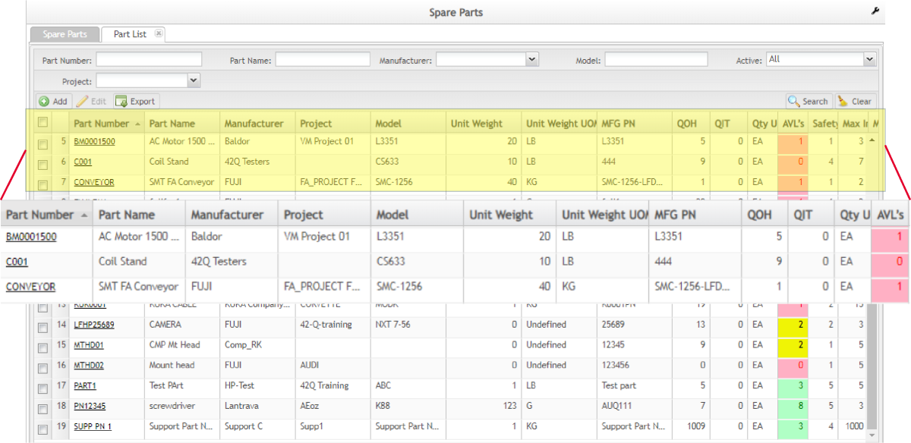Click the Search magnifier icon
The height and width of the screenshot is (443, 911).
point(794,101)
